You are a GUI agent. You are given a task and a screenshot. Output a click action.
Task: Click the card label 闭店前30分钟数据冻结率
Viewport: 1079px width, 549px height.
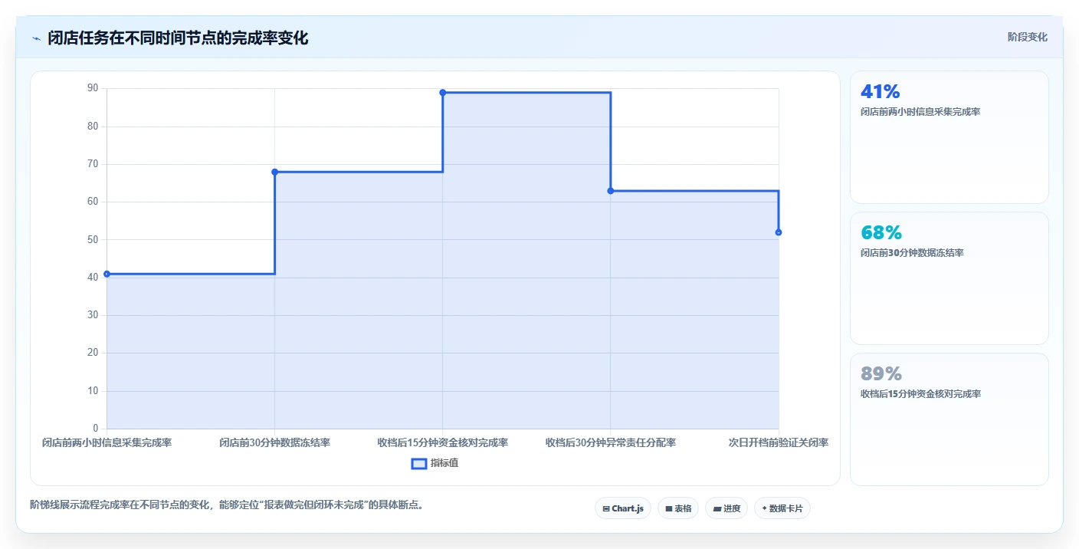(x=912, y=253)
